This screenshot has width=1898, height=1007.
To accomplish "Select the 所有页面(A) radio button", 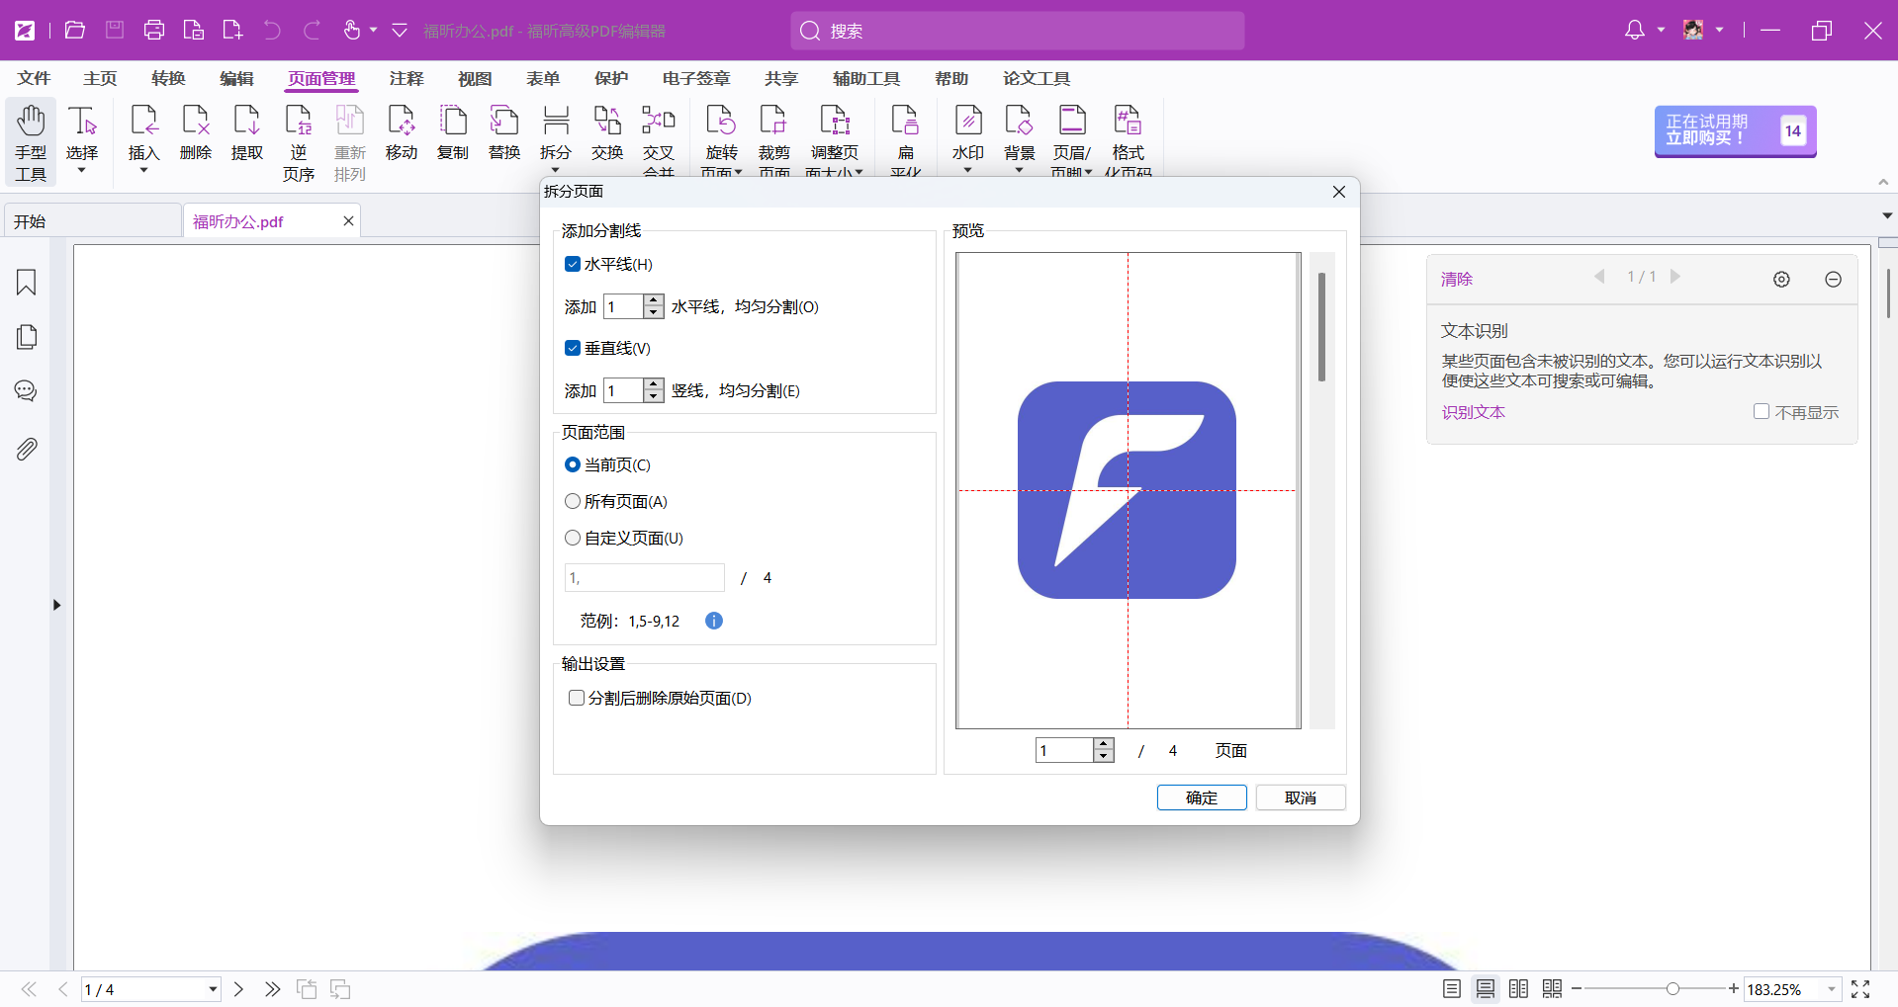I will (572, 501).
